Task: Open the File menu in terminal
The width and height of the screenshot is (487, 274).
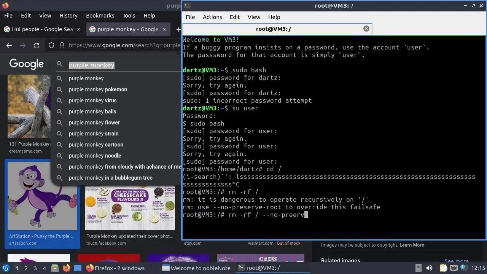Action: 190,17
